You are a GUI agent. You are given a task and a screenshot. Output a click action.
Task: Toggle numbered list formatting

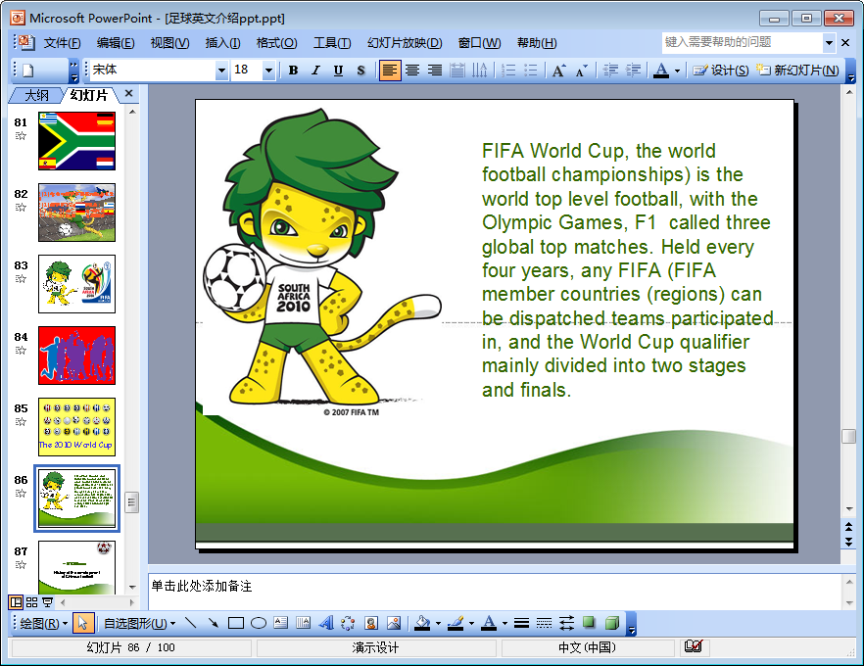(508, 70)
